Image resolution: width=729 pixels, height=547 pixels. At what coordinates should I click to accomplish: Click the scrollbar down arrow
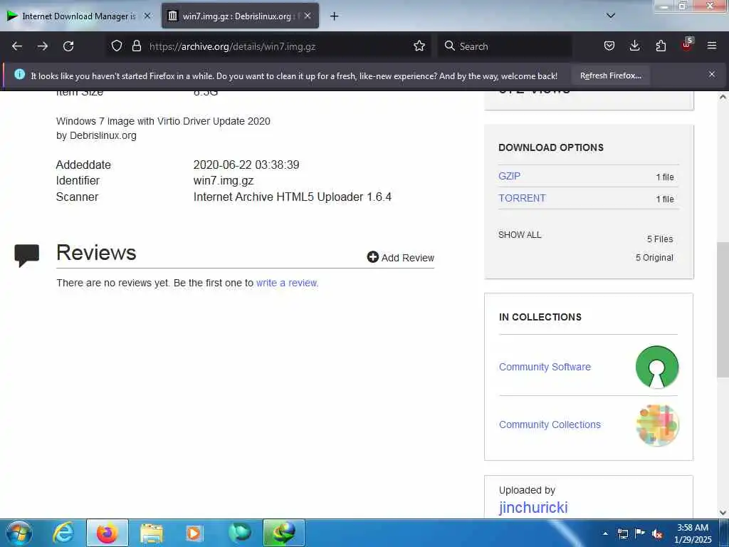click(x=723, y=513)
